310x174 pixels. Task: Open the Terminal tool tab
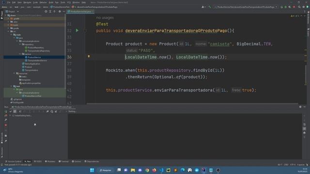tap(63, 161)
